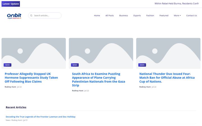
Task: Open National Thunder Duo ban article
Action: point(167,78)
